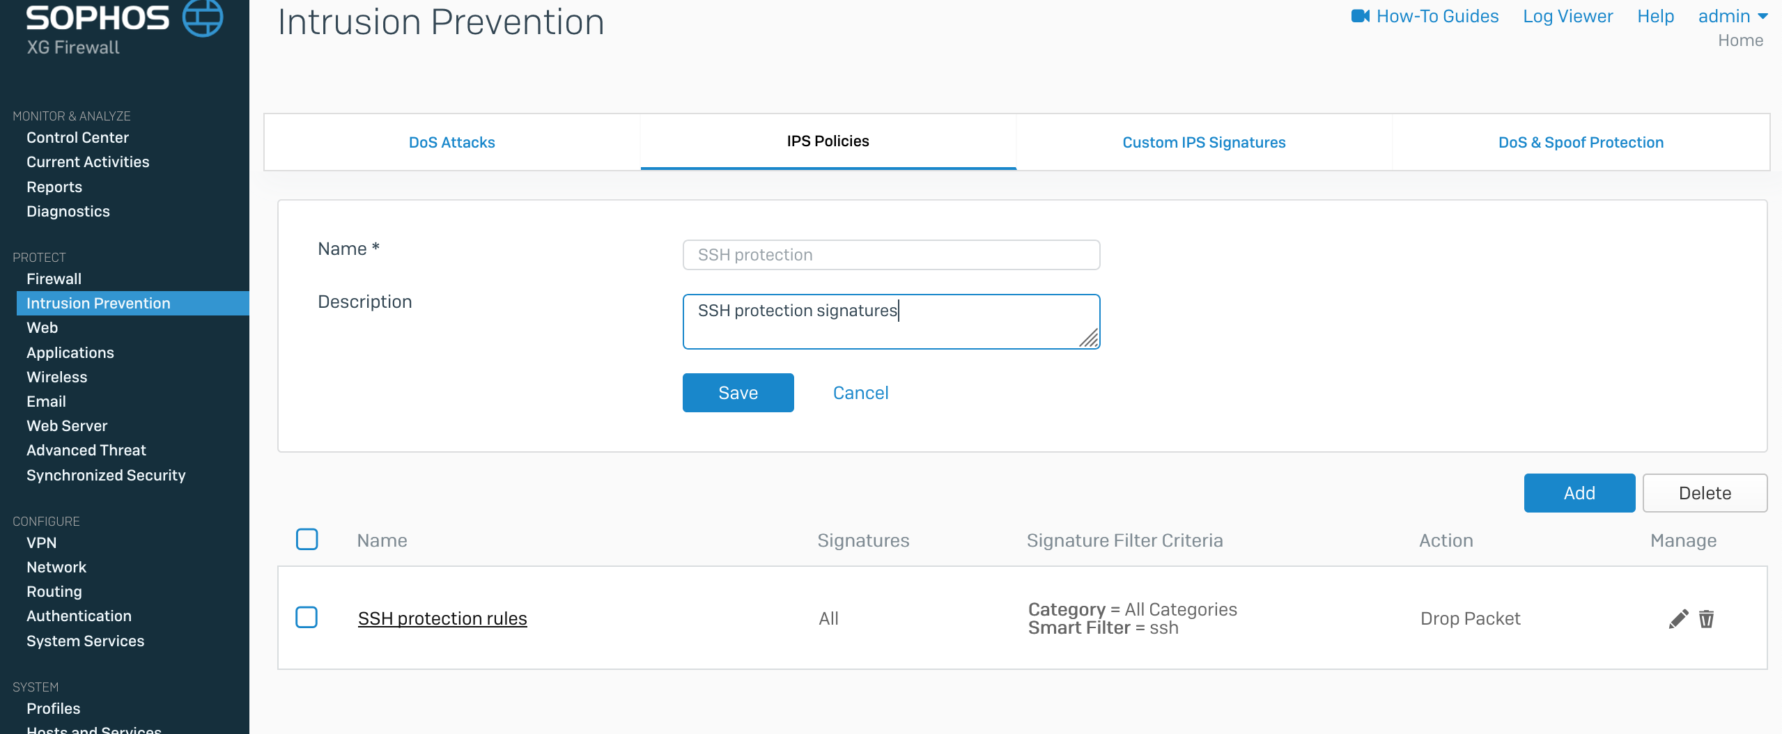Check the SSH protection rules row checkbox
Screen dimensions: 1782x734
pyautogui.click(x=307, y=618)
